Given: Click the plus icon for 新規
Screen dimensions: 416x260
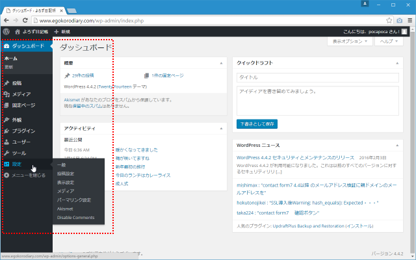Looking at the screenshot, I should pyautogui.click(x=57, y=31).
